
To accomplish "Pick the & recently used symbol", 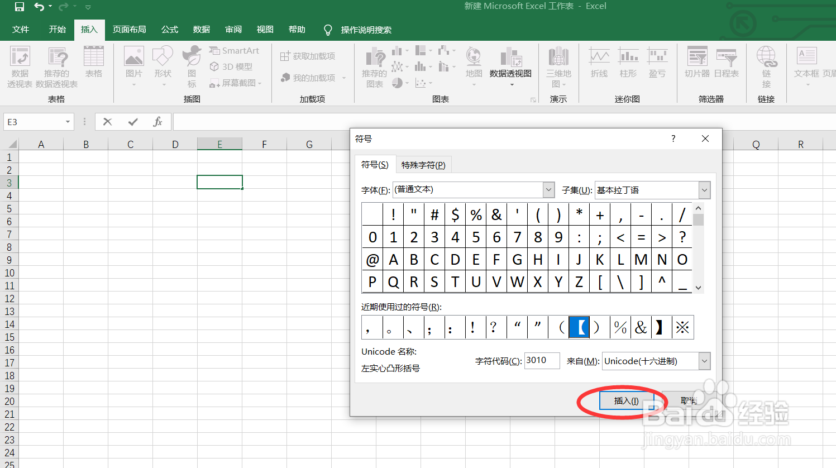I will (x=641, y=327).
